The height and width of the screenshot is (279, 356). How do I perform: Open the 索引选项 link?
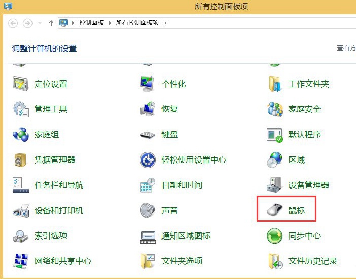(x=51, y=236)
